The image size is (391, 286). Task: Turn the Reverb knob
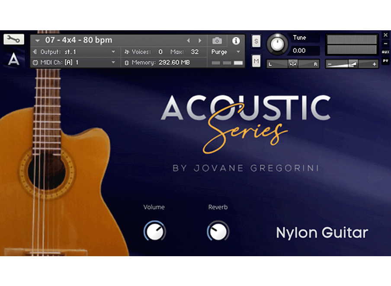pyautogui.click(x=218, y=231)
